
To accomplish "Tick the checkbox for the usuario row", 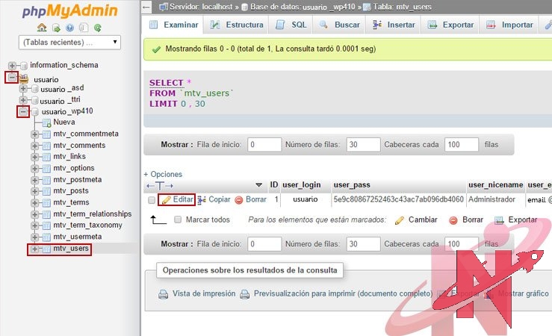I will [152, 200].
